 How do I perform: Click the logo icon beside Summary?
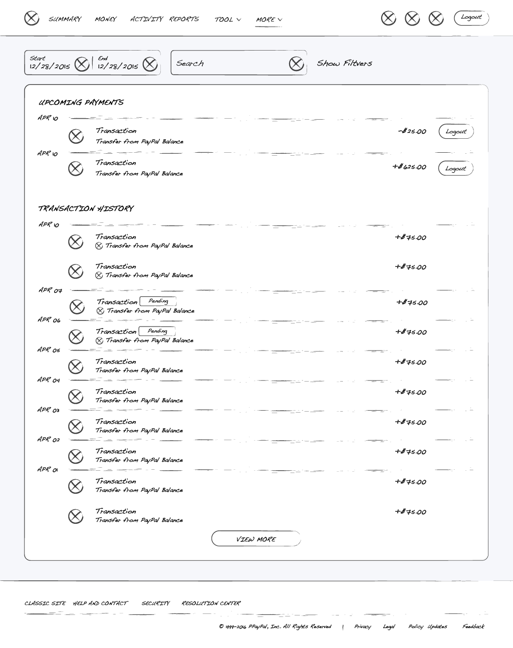(32, 19)
